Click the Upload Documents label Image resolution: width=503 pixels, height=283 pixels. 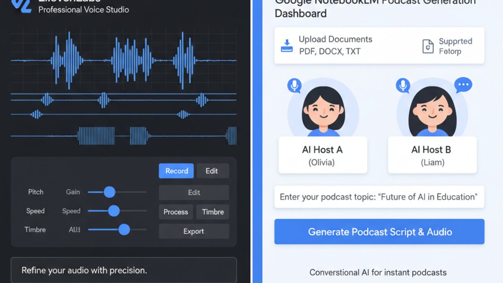point(335,39)
